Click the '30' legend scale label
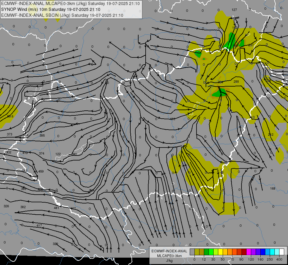This screenshot has height=265, width=288. click(x=213, y=259)
